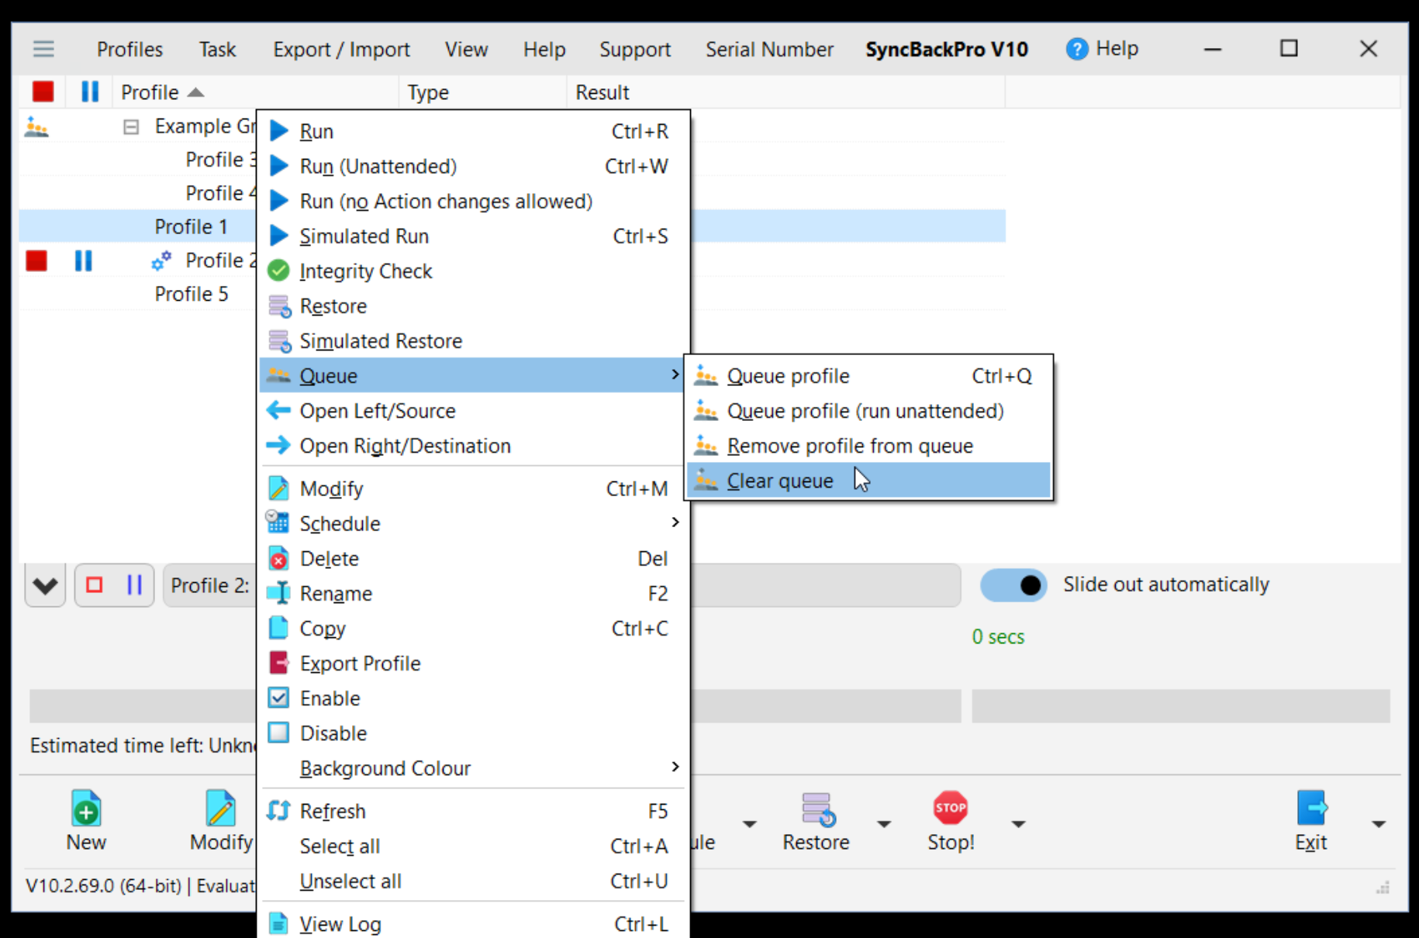Click the blue question-mark Help icon
The image size is (1419, 938).
1076,49
